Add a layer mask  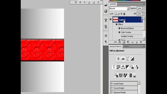tap(124, 42)
